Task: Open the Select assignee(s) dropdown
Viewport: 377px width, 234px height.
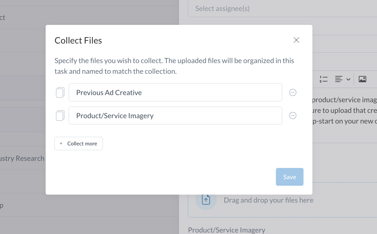Action: (282, 9)
